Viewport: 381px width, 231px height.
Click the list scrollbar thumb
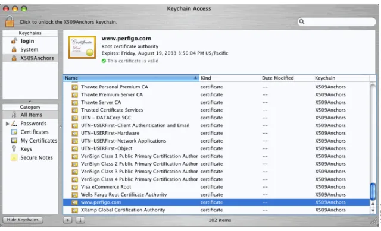pyautogui.click(x=373, y=191)
